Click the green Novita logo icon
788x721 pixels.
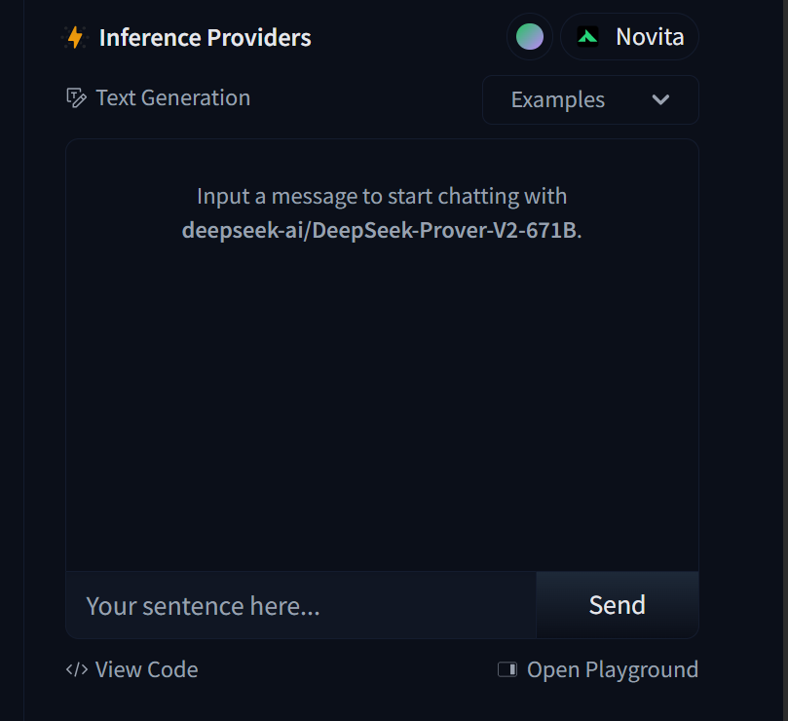tap(587, 37)
